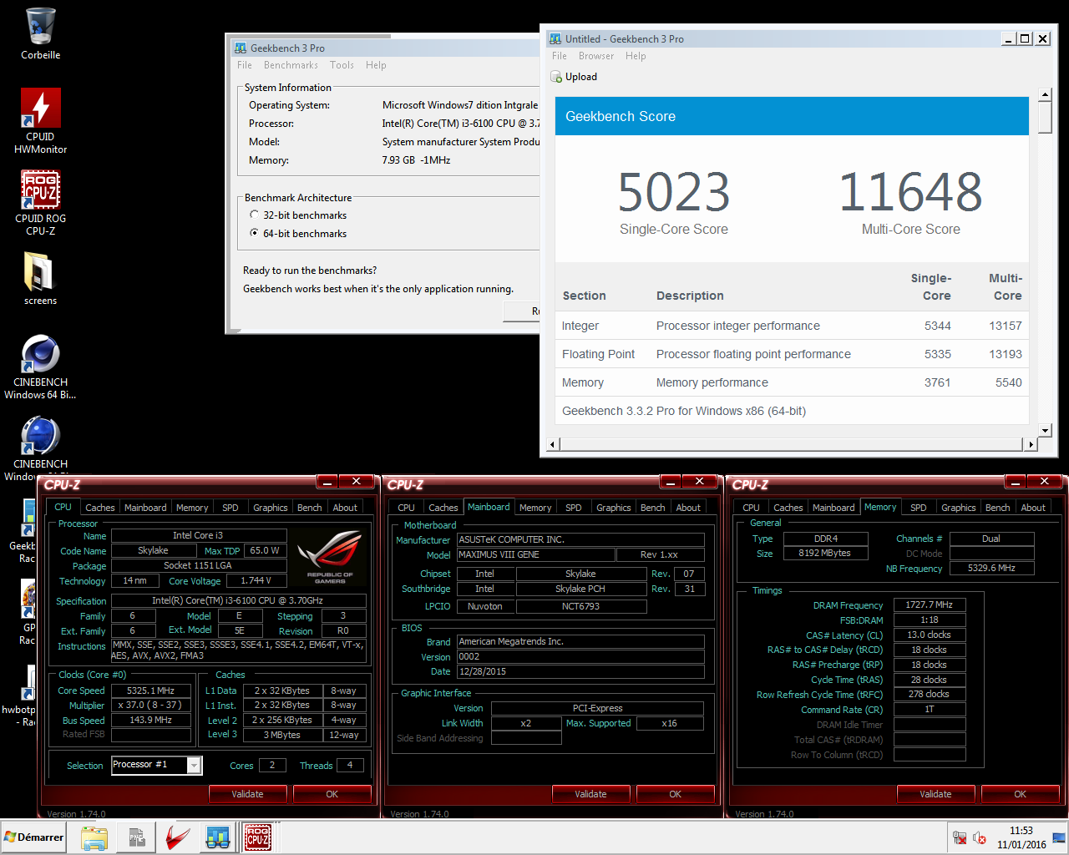Click the Floating Point multi-core value 13193
The height and width of the screenshot is (855, 1069).
1006,354
